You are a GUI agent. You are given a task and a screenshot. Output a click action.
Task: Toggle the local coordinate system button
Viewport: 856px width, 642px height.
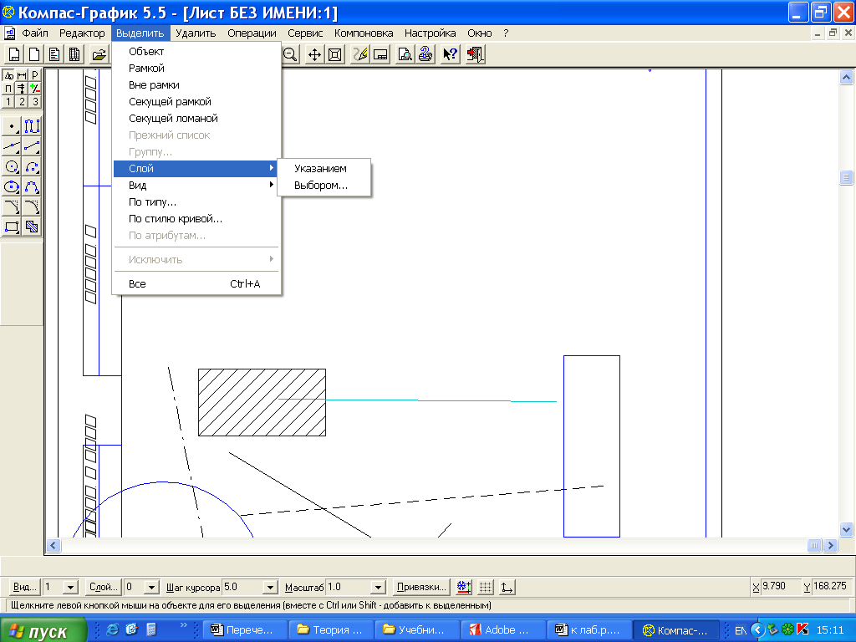tap(507, 588)
